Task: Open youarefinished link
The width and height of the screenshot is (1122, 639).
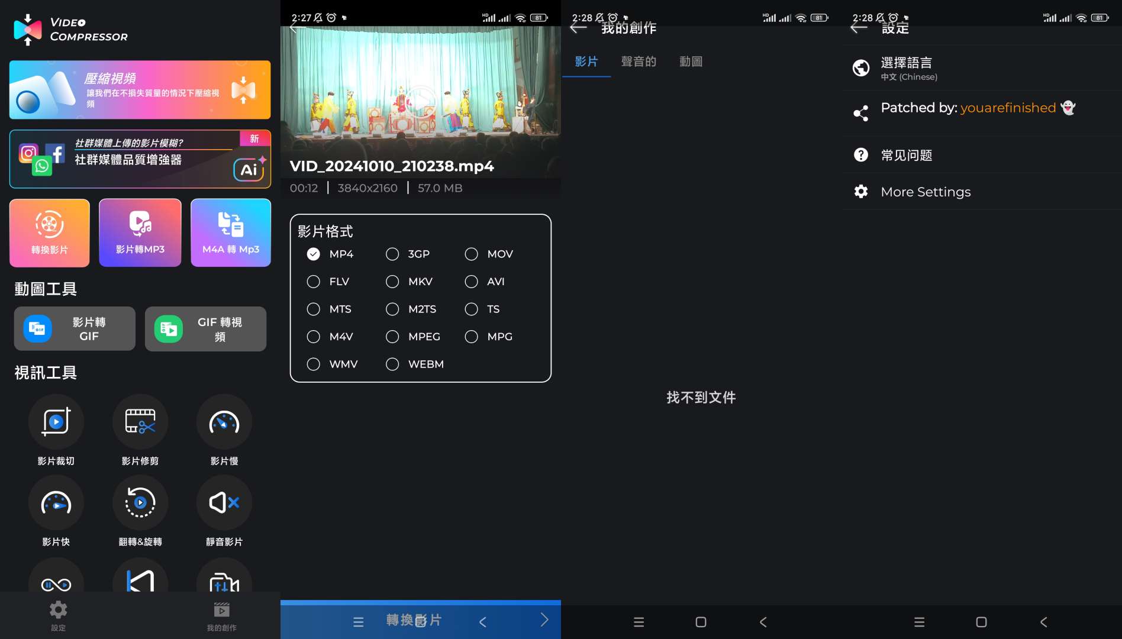Action: click(x=1008, y=108)
